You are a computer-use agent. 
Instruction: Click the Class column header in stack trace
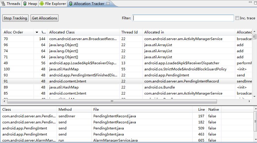(x=29, y=110)
